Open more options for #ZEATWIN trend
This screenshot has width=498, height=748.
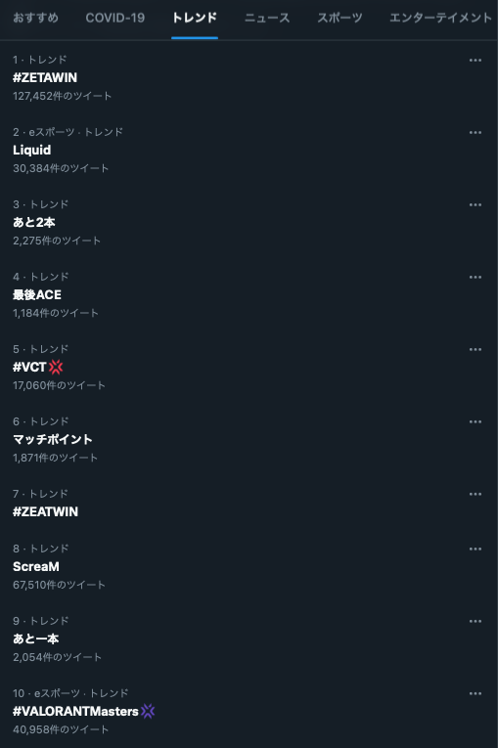(475, 494)
